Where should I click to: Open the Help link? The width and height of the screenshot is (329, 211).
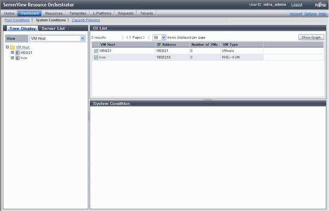(x=322, y=14)
